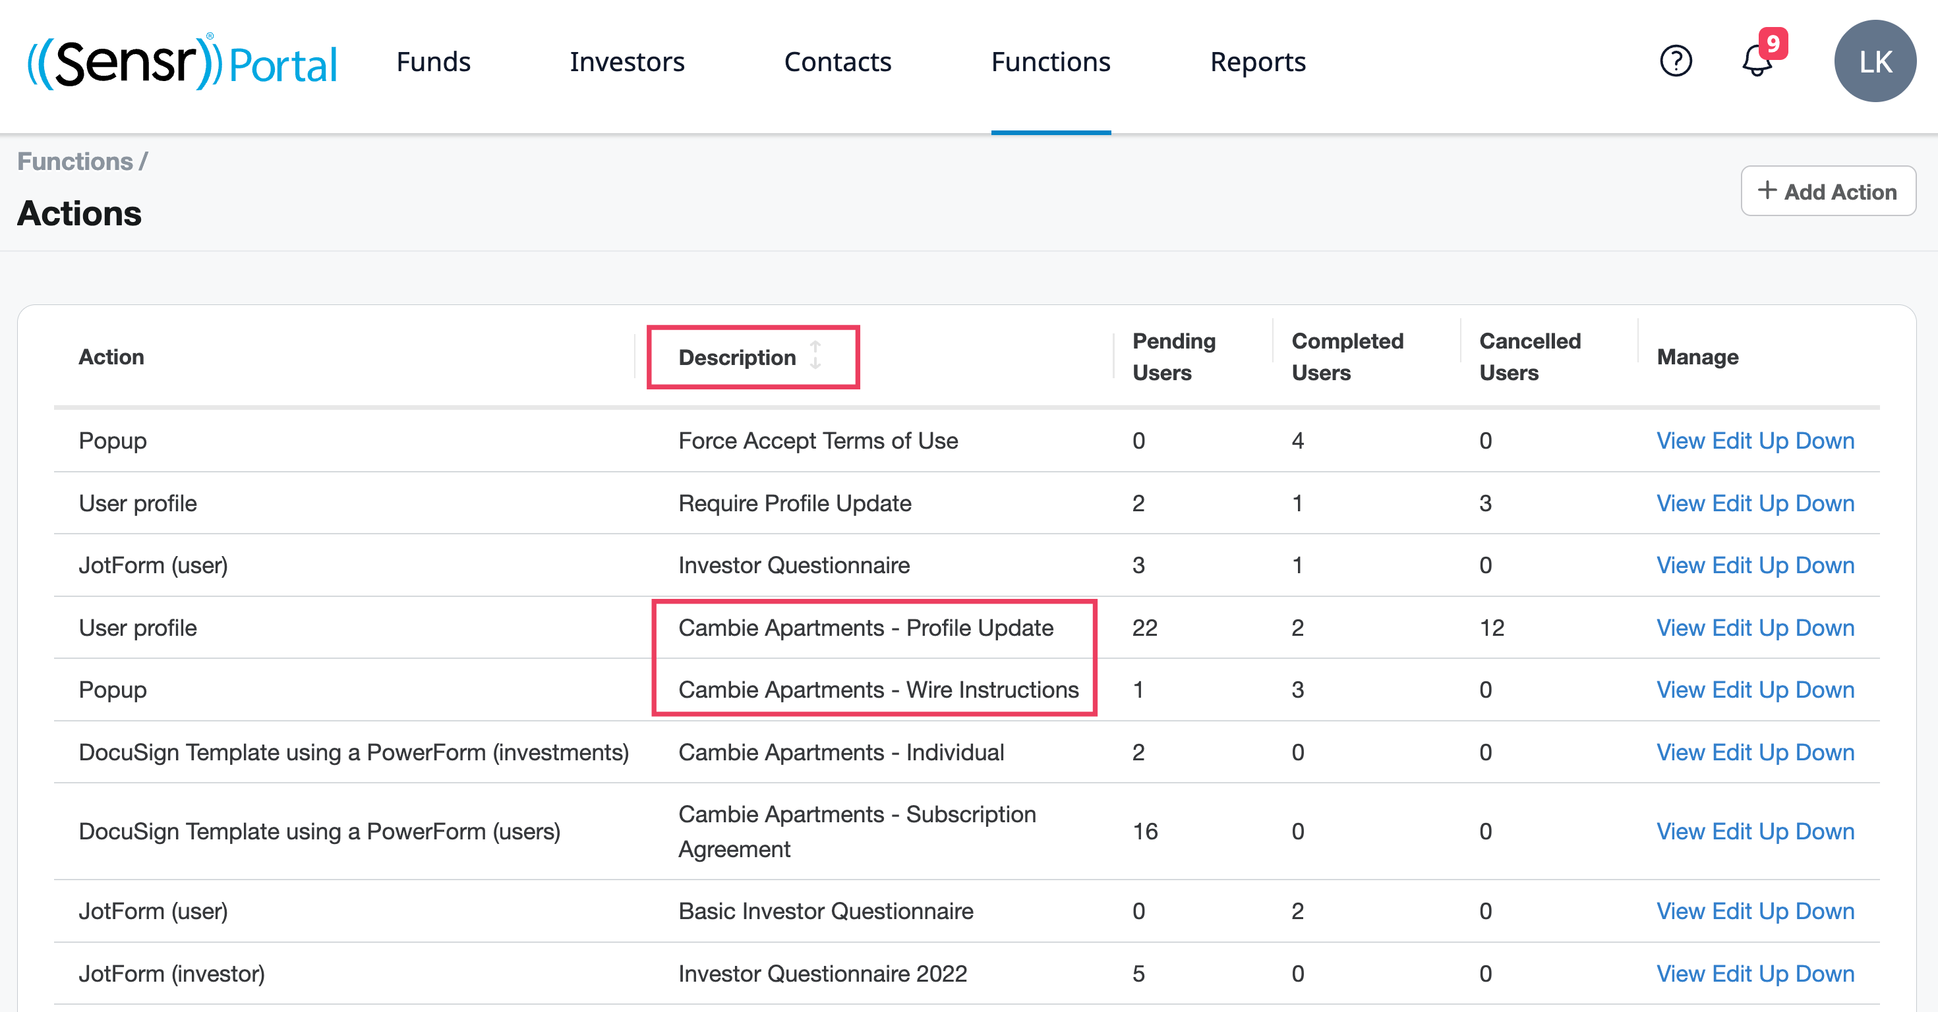Open the notifications bell icon
The height and width of the screenshot is (1012, 1938).
(1757, 61)
